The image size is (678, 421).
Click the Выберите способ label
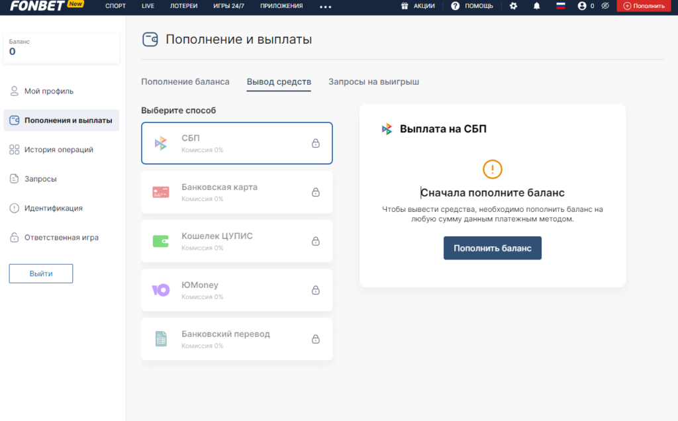tap(178, 111)
